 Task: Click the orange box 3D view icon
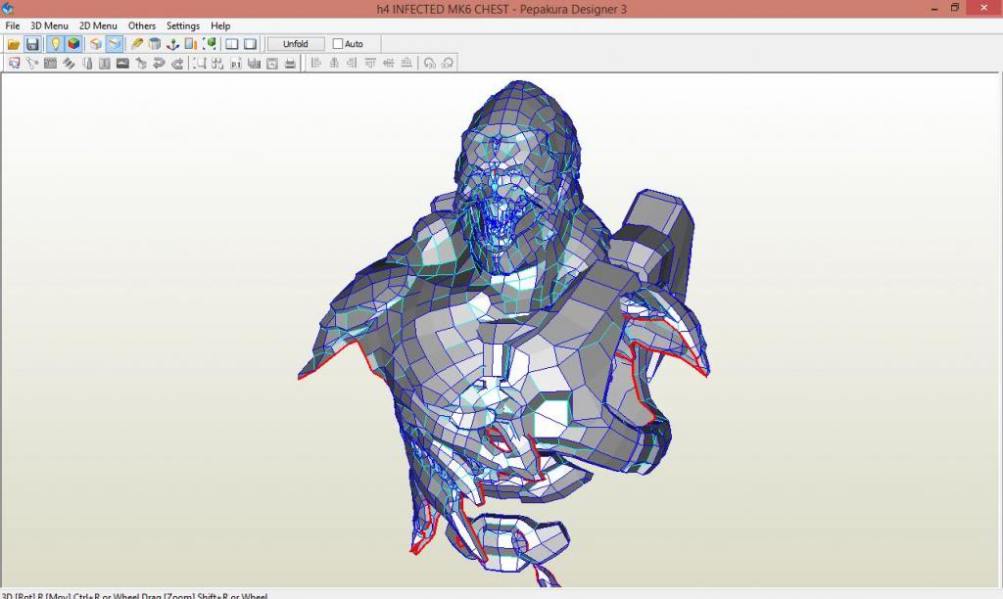(95, 44)
